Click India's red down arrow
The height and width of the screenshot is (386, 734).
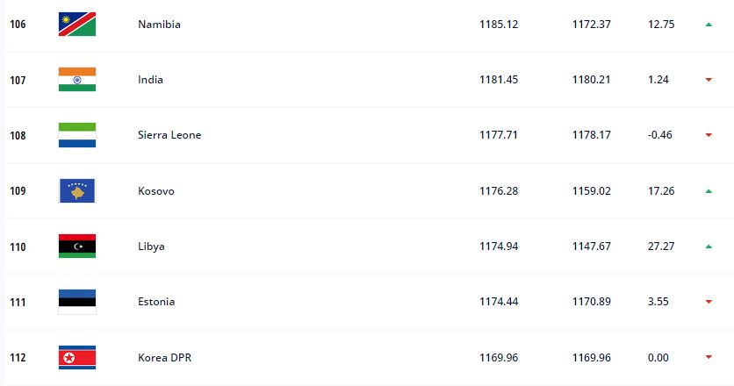click(x=709, y=80)
